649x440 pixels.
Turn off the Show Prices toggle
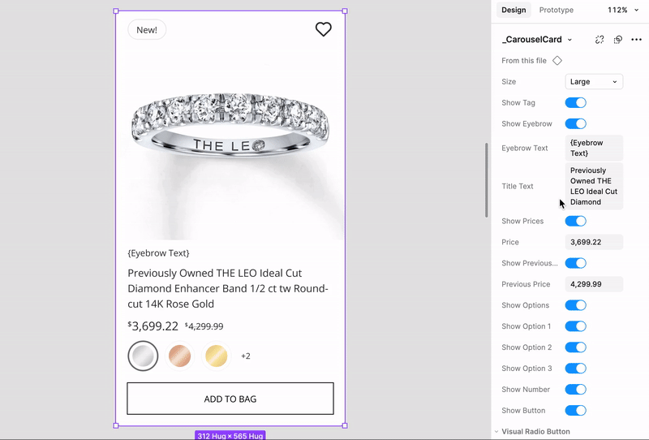point(576,221)
